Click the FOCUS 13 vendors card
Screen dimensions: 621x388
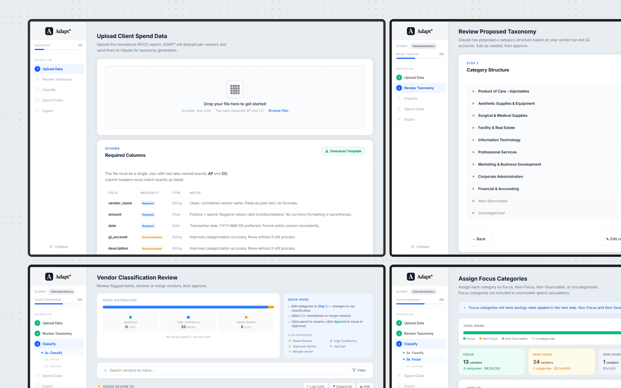[492, 362]
